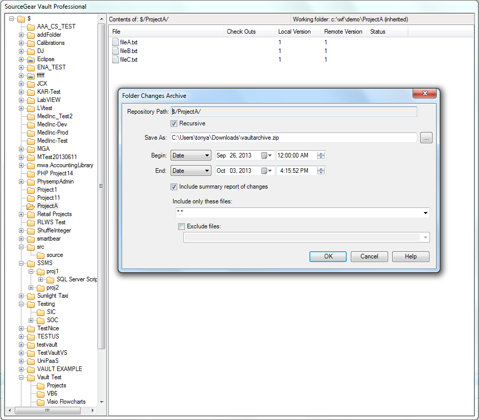479x420 pixels.
Task: Sort by Remote Version column
Action: pyautogui.click(x=344, y=32)
